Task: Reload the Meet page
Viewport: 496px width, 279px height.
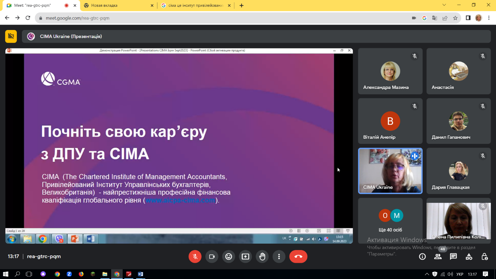Action: point(28,18)
